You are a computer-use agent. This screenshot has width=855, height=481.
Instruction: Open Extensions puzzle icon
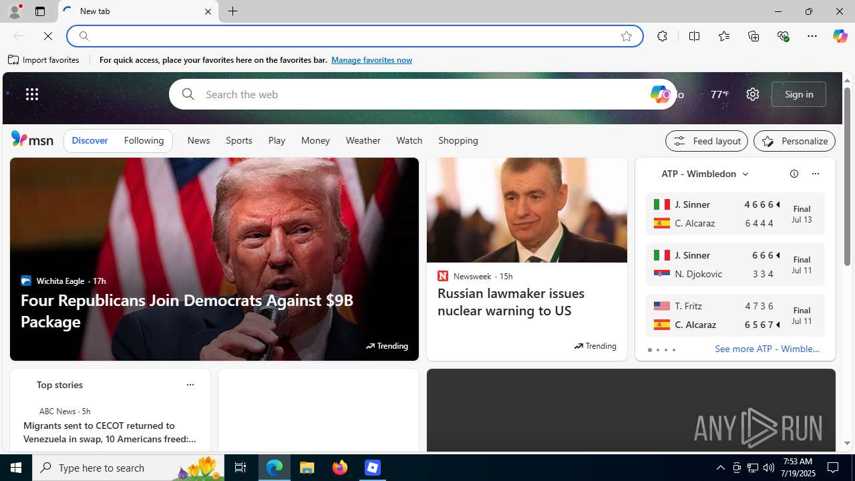click(x=662, y=36)
